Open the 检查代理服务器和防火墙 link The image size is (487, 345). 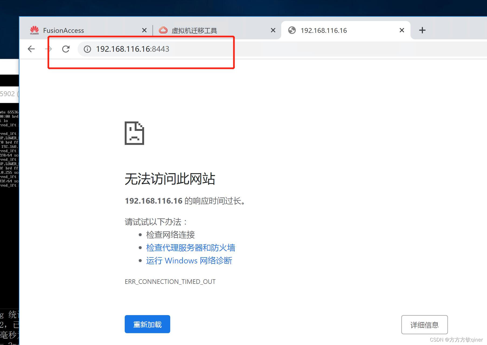[x=191, y=248]
